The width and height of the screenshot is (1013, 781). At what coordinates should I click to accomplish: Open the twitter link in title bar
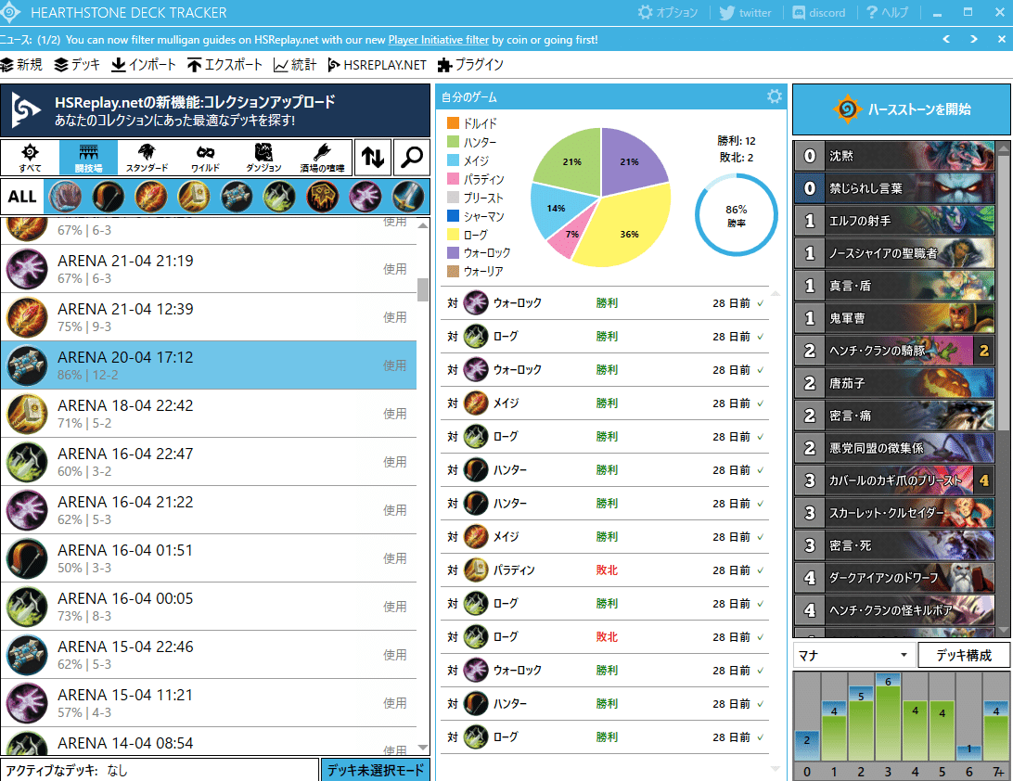[745, 12]
